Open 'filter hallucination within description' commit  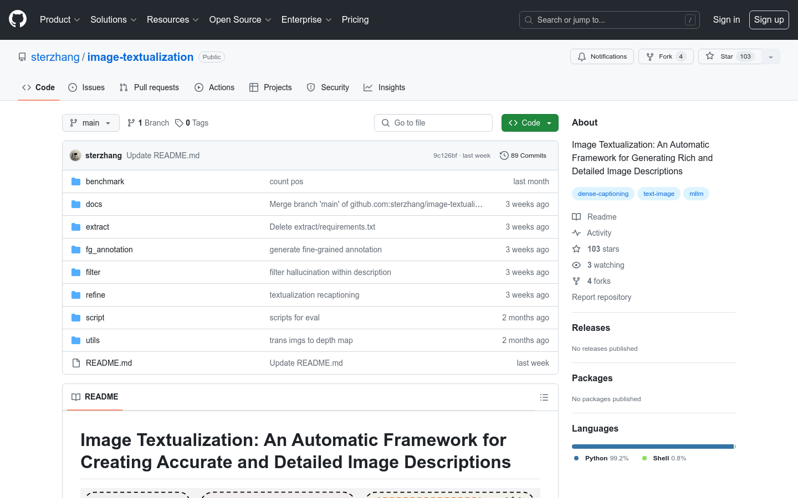point(330,272)
